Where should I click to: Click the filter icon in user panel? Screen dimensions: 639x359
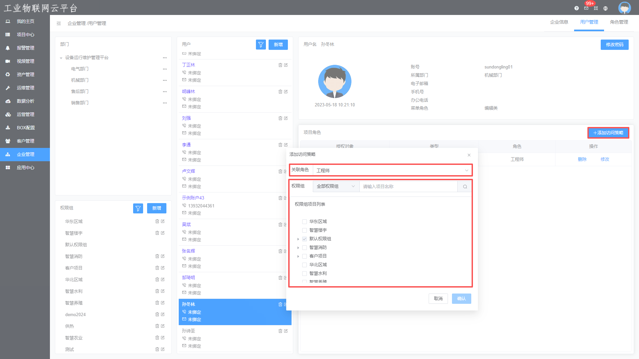[x=261, y=45]
